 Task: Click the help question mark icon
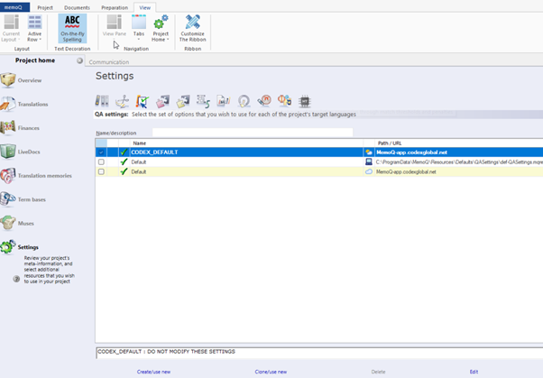pos(16,279)
